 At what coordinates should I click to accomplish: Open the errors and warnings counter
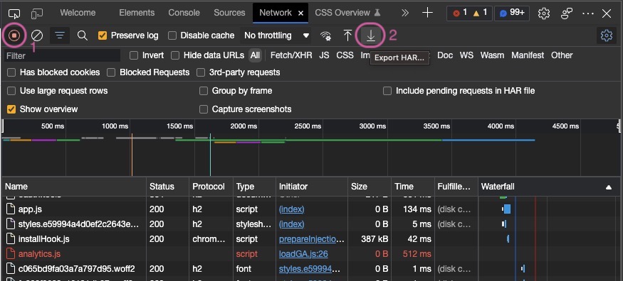pyautogui.click(x=470, y=13)
